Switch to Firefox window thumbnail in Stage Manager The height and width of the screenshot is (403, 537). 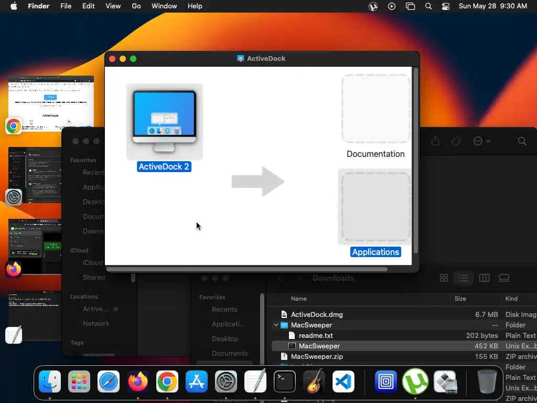pyautogui.click(x=34, y=246)
